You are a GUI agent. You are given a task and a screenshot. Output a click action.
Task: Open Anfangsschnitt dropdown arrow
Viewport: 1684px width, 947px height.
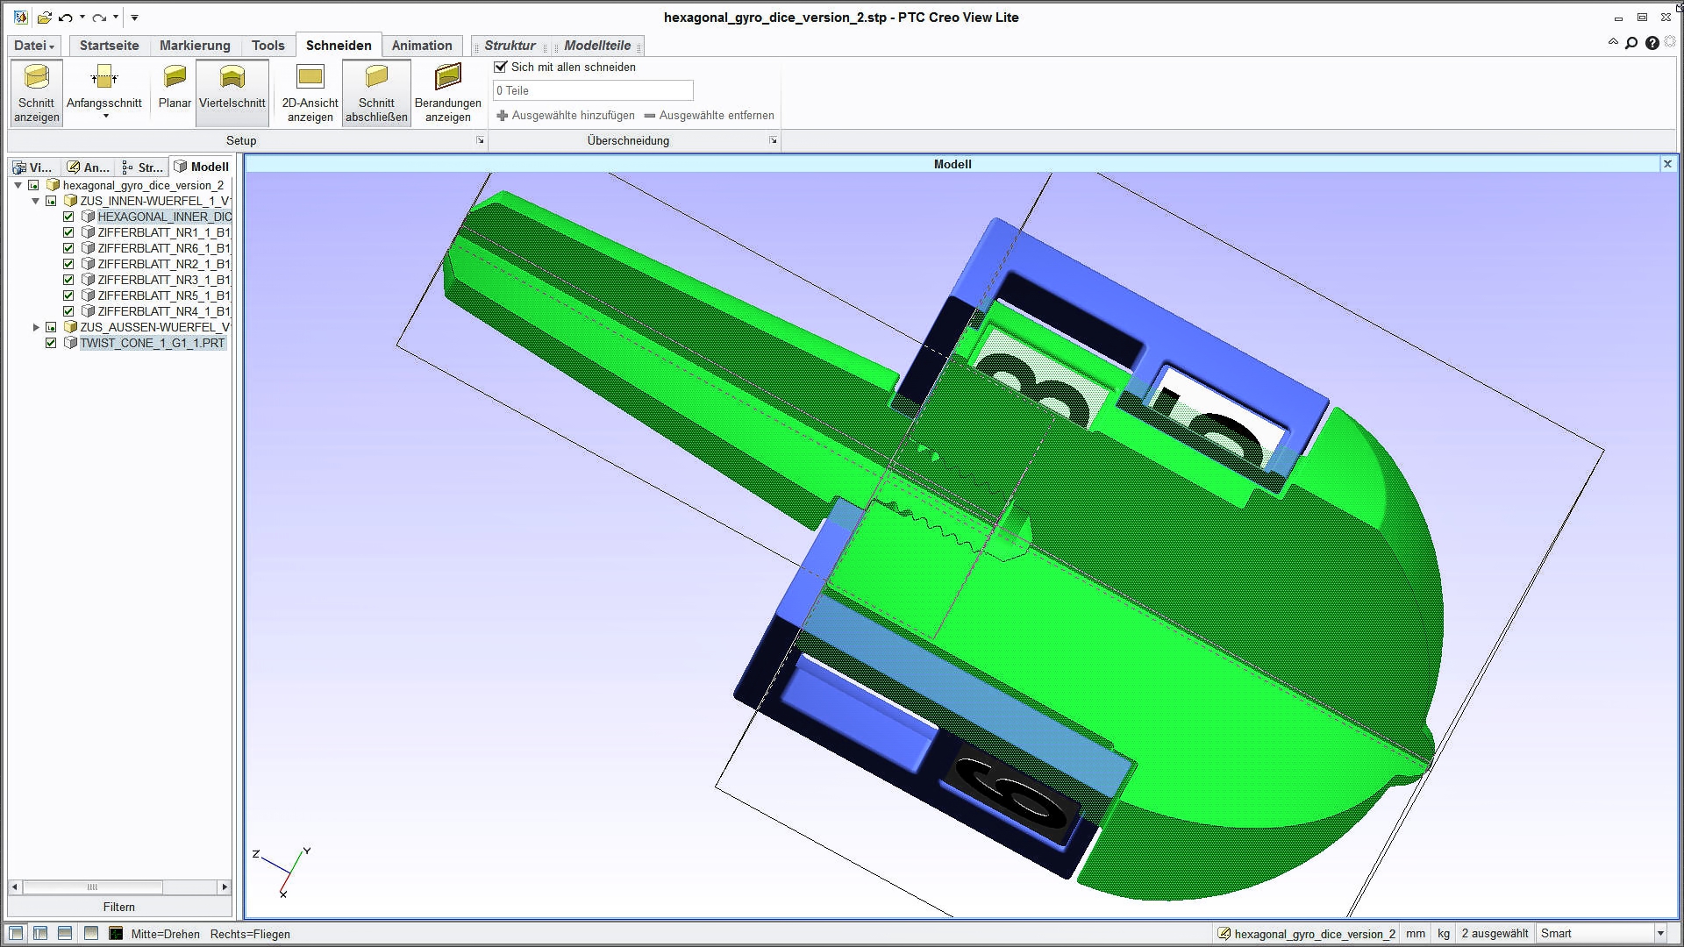tap(105, 117)
